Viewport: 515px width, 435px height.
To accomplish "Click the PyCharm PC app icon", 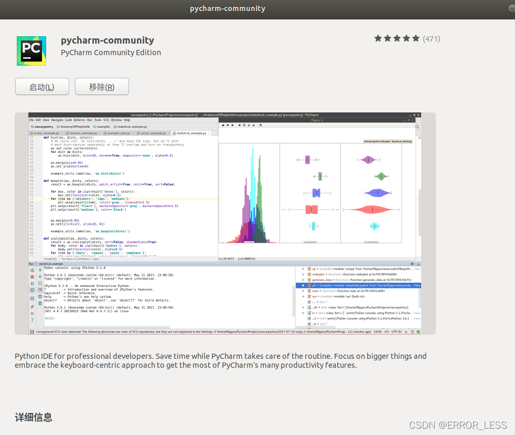I will 31,51.
